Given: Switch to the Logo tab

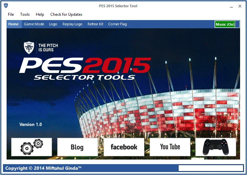Looking at the screenshot, I should (x=53, y=24).
